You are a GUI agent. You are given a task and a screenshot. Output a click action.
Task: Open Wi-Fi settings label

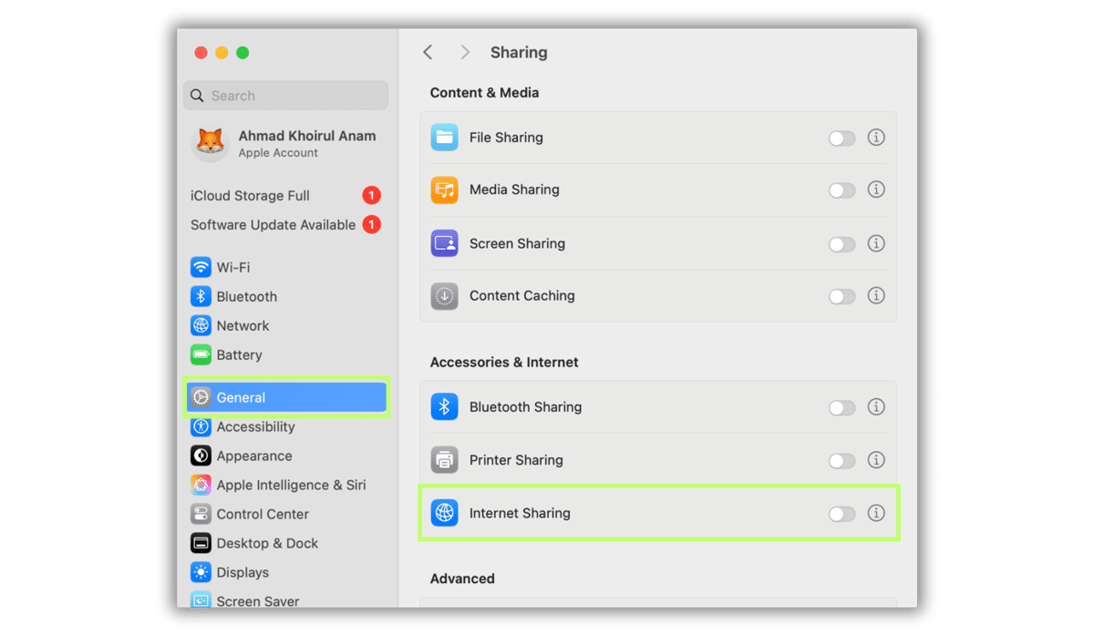pyautogui.click(x=233, y=267)
